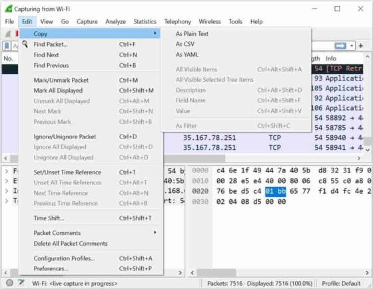Image resolution: width=373 pixels, height=289 pixels.
Task: Click the capture status circle icon
Action: pyautogui.click(x=9, y=283)
